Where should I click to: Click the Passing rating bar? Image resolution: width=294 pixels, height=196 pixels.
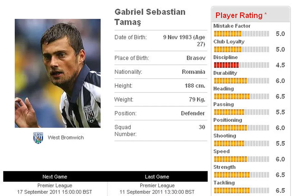point(241,112)
